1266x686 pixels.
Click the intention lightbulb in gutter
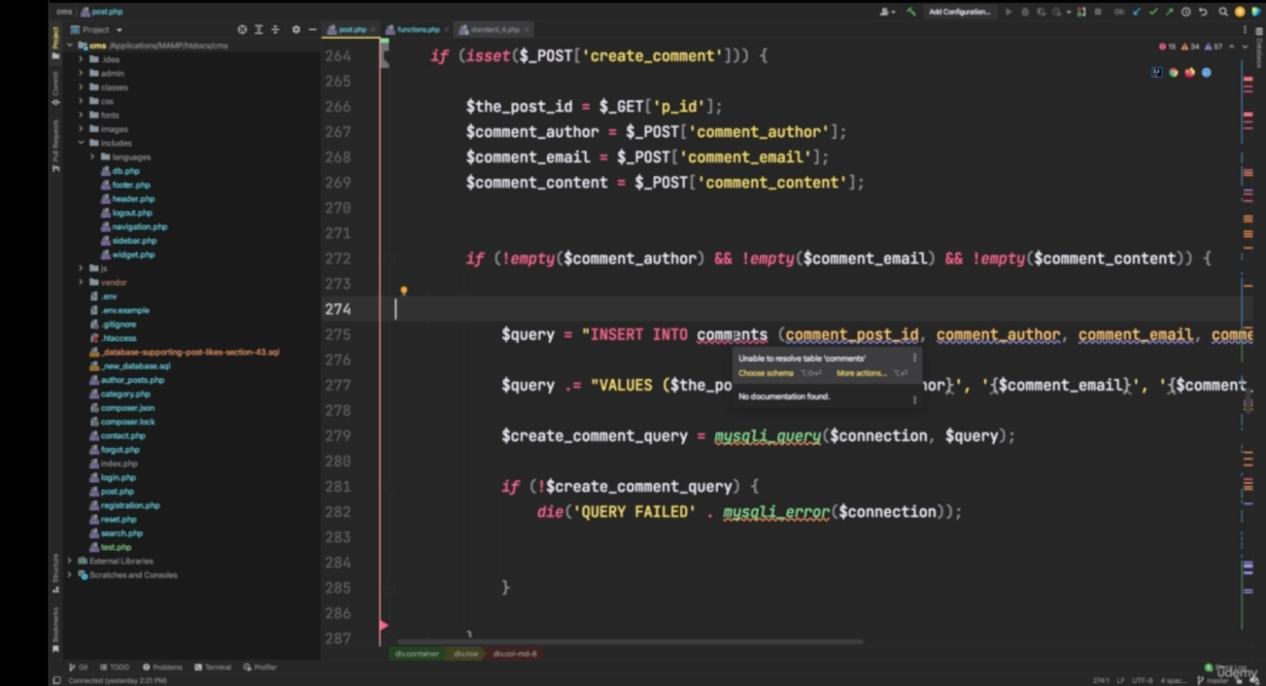(x=404, y=291)
